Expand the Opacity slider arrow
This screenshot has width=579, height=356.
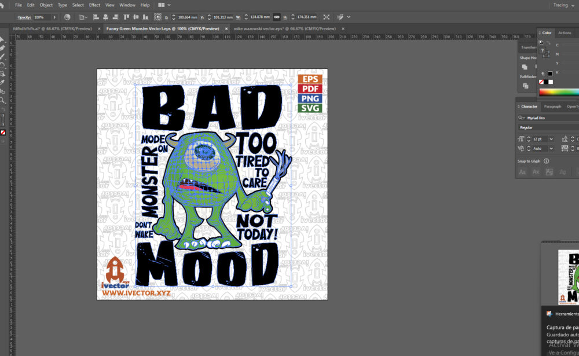[x=54, y=17]
